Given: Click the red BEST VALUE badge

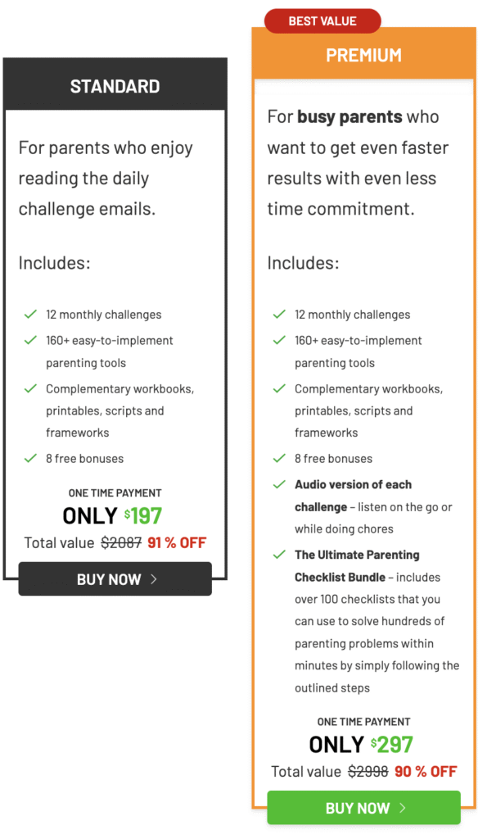Looking at the screenshot, I should click(x=322, y=21).
